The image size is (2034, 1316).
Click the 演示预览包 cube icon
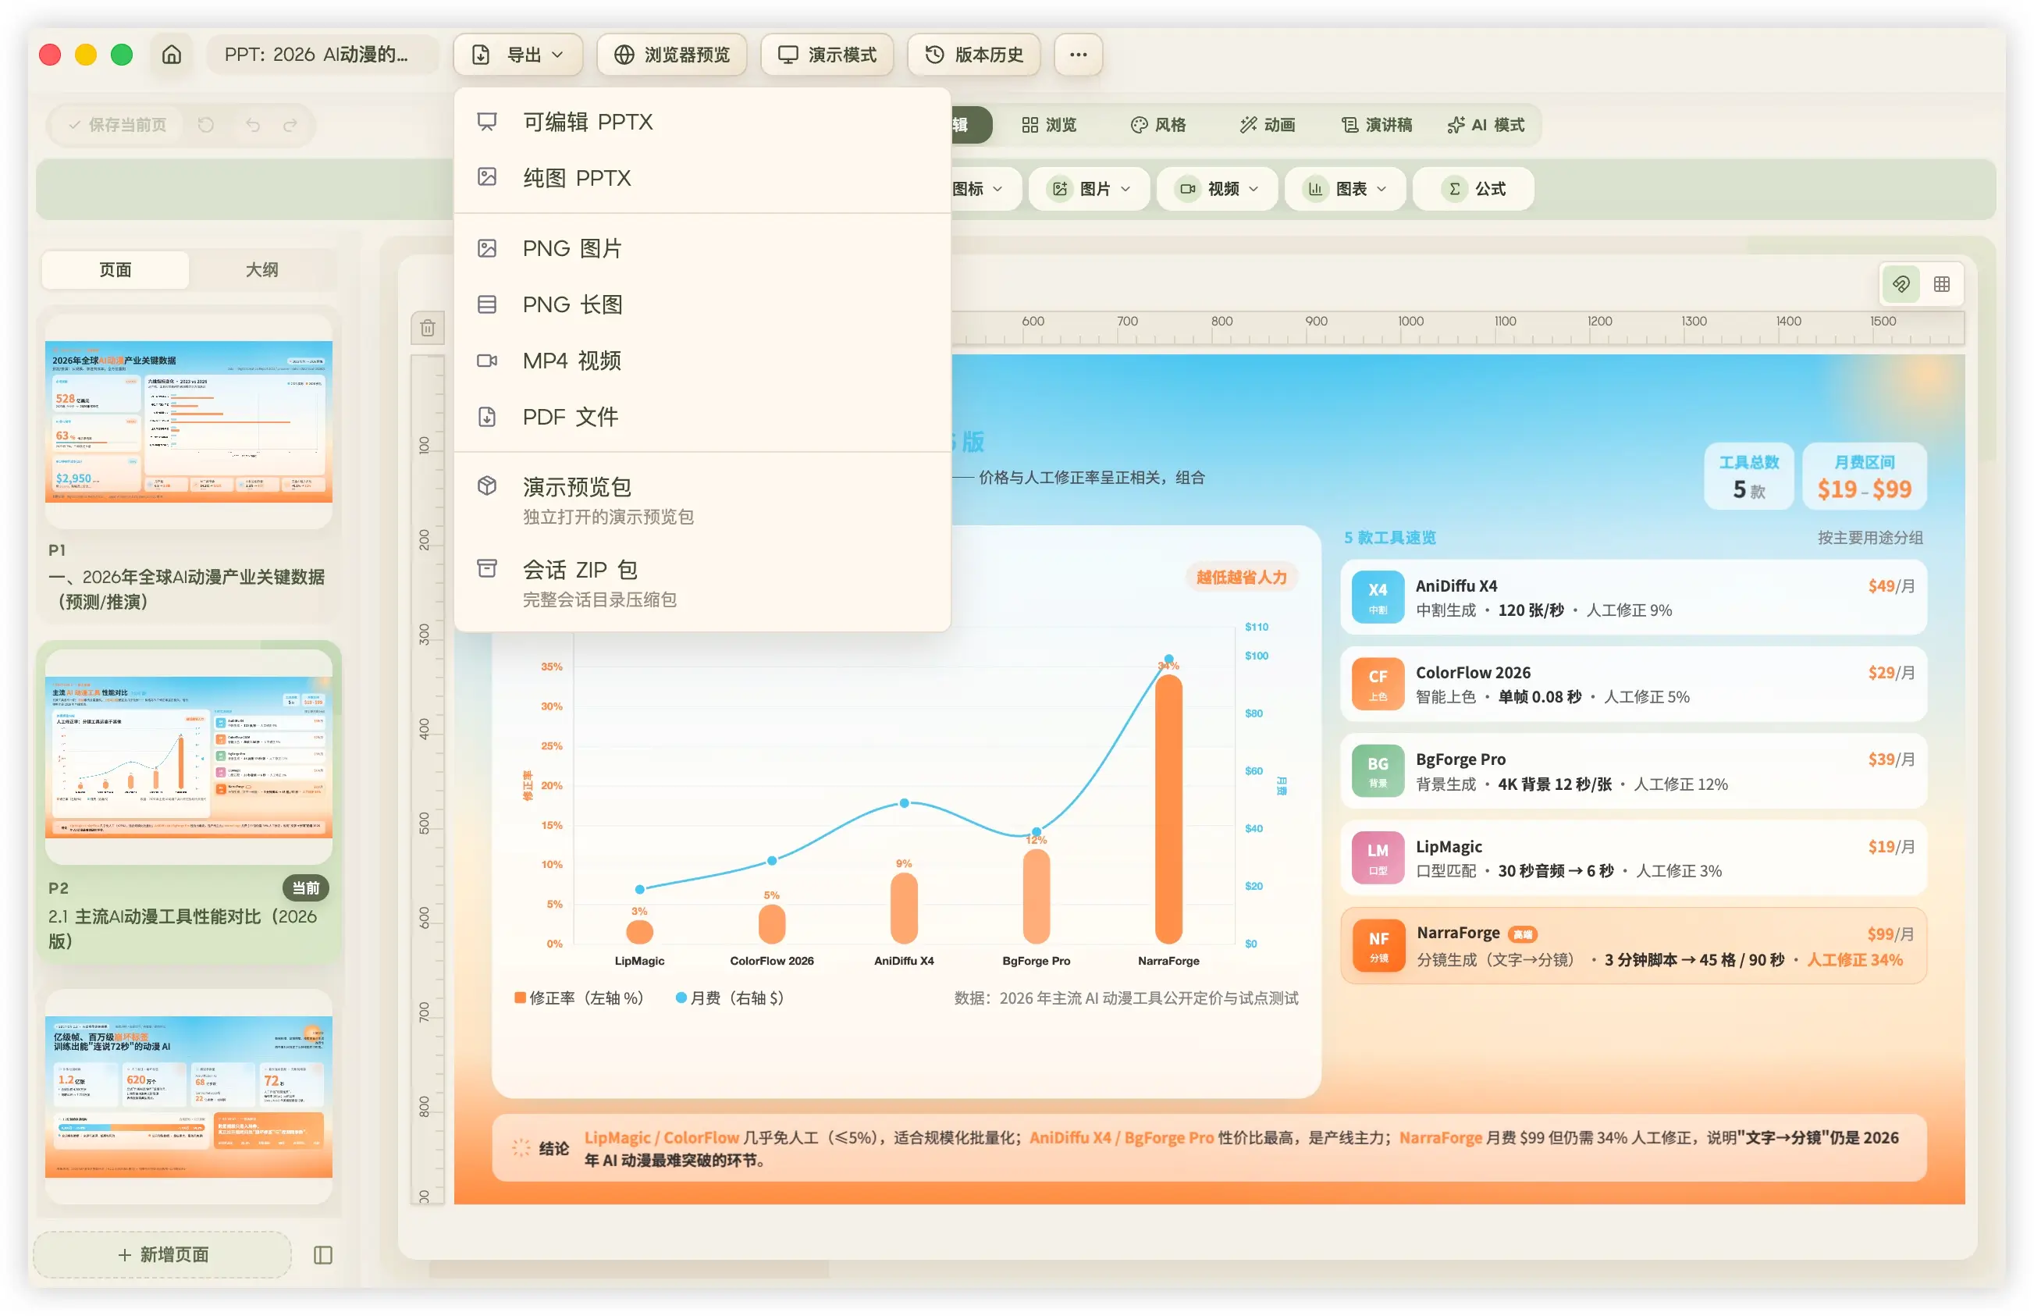coord(487,486)
